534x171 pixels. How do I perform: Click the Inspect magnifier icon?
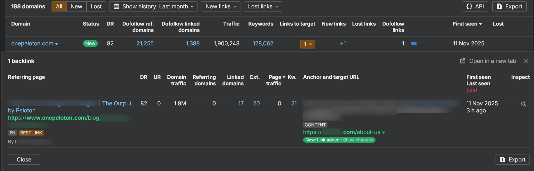tap(523, 104)
